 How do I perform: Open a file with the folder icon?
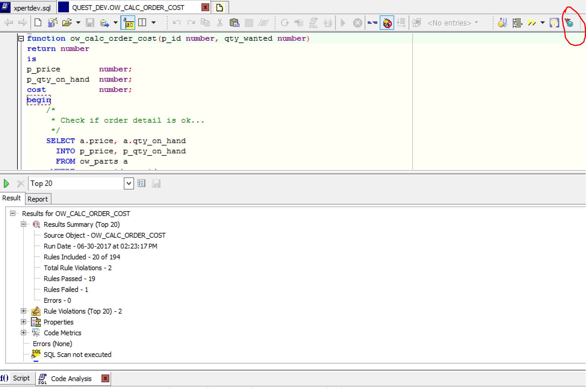67,23
